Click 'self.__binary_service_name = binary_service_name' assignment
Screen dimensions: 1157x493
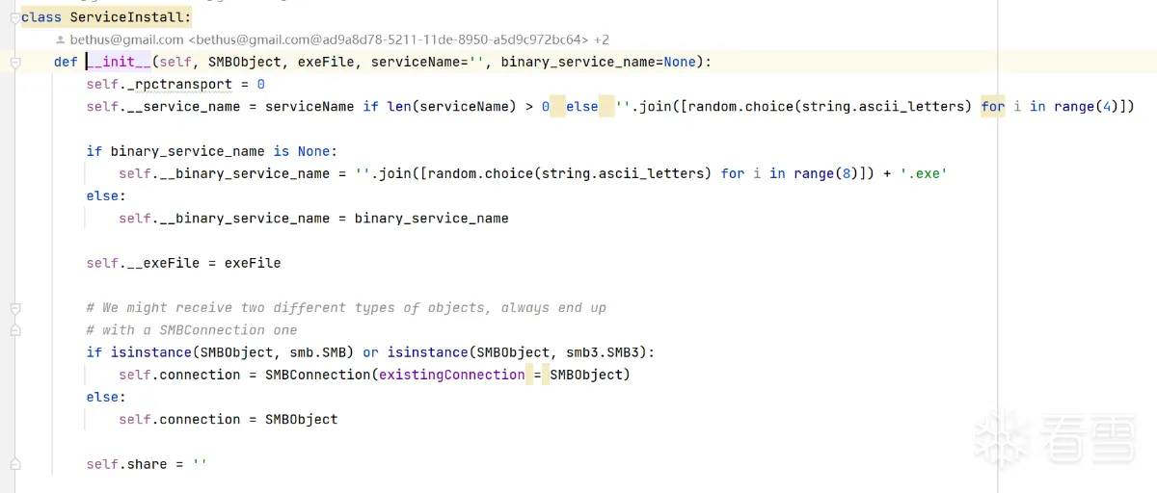tap(313, 218)
